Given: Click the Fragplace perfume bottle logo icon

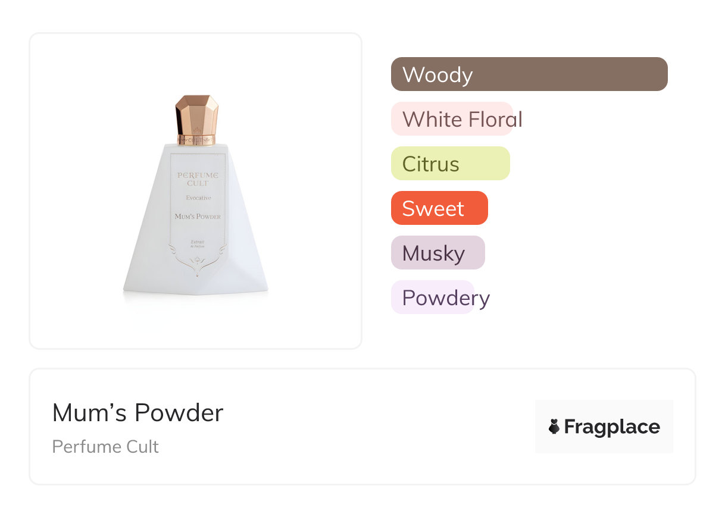Looking at the screenshot, I should pos(554,427).
